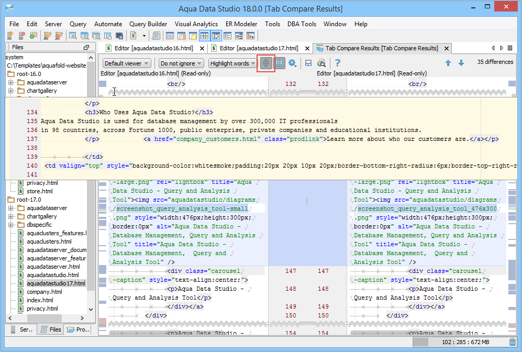Jump to previous difference with the up arrow

pyautogui.click(x=448, y=63)
